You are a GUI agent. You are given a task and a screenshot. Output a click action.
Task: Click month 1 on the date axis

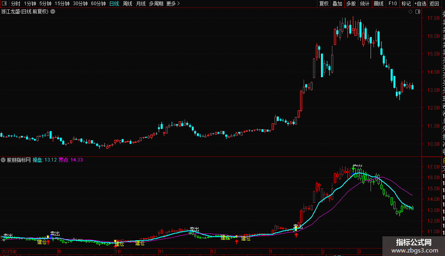[271, 252]
